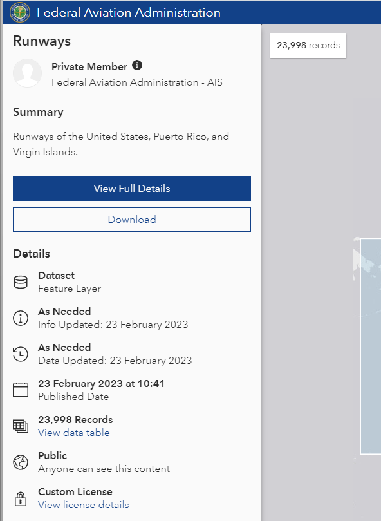Click the Custom License lock icon

pos(21,498)
